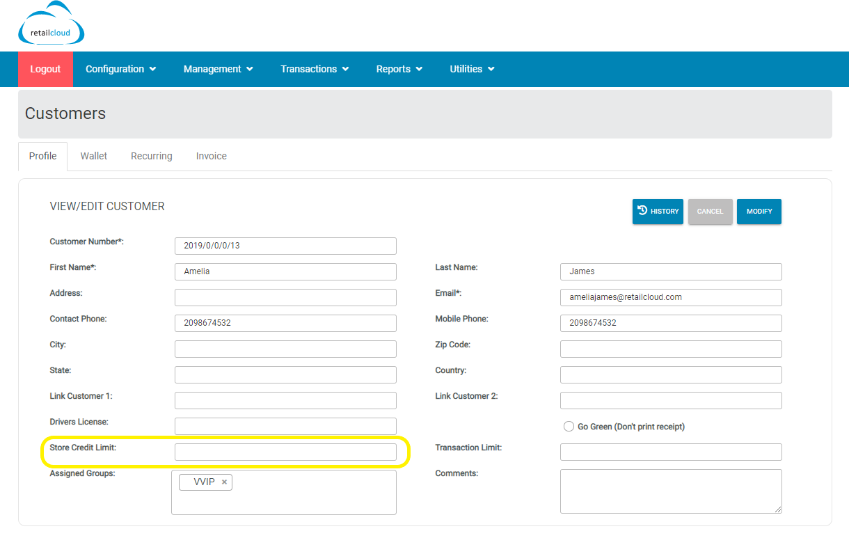This screenshot has width=849, height=538.
Task: Click the VIEW/EDIT CUSTOMER heading
Action: (x=107, y=207)
